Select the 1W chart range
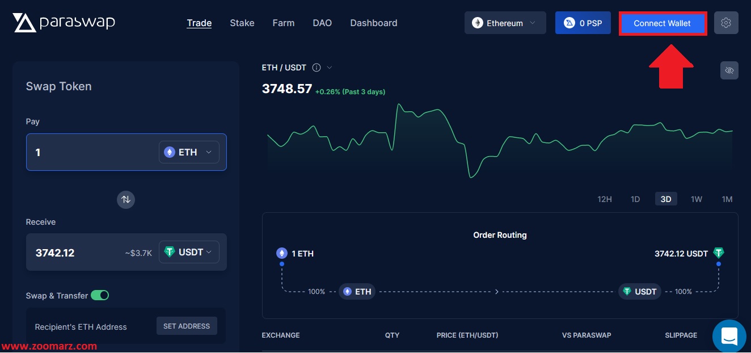Screen dimensions: 751x353 (697, 199)
